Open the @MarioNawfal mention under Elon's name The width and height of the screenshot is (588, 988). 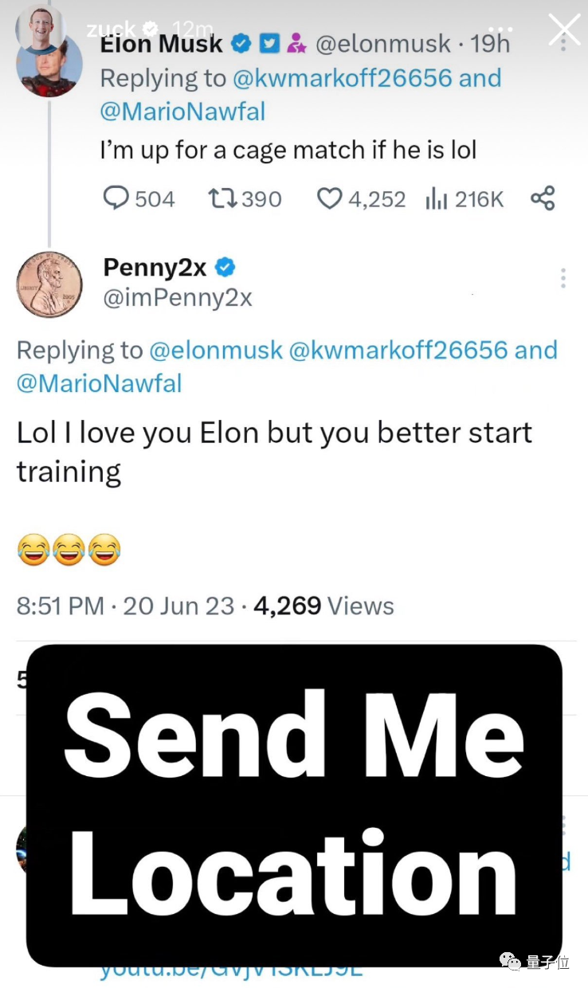(182, 111)
